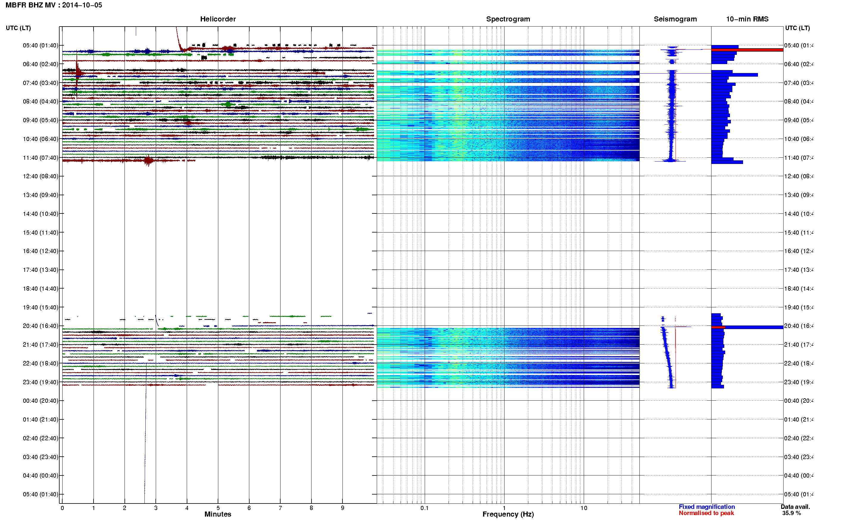The width and height of the screenshot is (847, 530).
Task: Click the left '06:40 (02:40)' time label
Action: [x=41, y=64]
